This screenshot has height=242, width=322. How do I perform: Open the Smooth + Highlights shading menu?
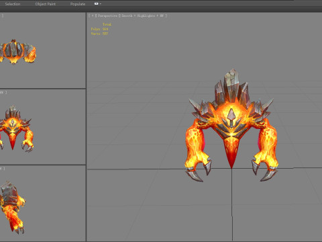tap(142, 15)
